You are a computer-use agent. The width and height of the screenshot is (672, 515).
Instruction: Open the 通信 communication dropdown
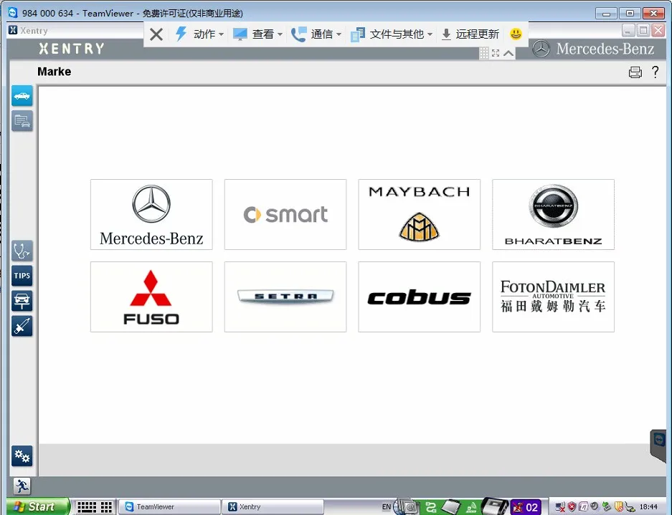pos(316,34)
